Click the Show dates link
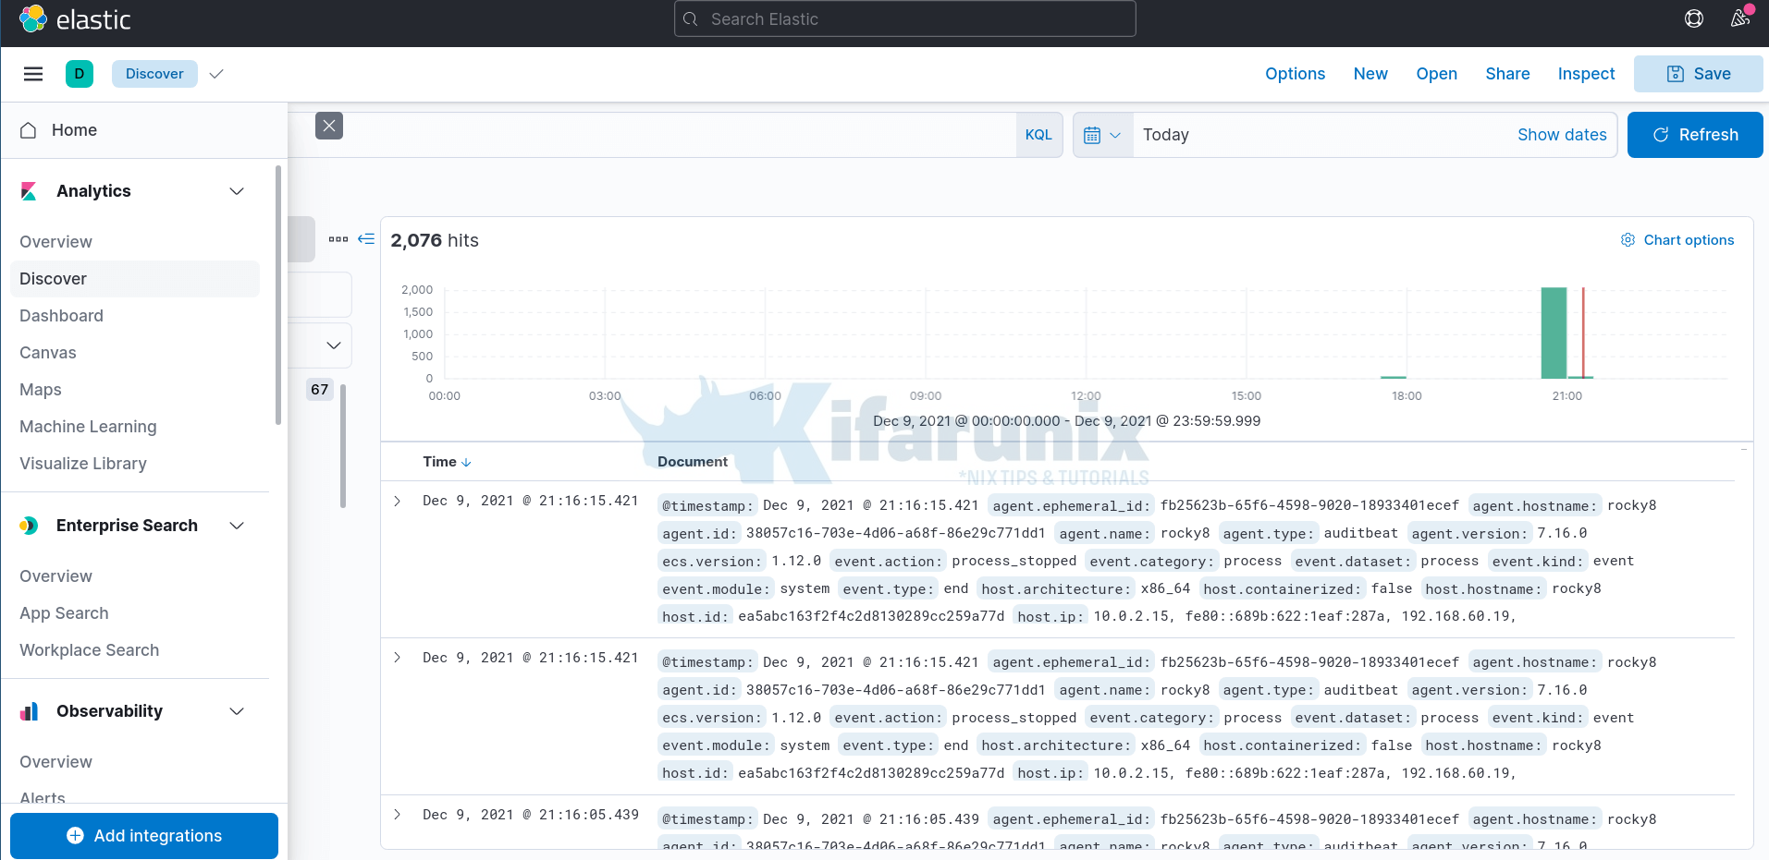1769x860 pixels. click(1562, 135)
